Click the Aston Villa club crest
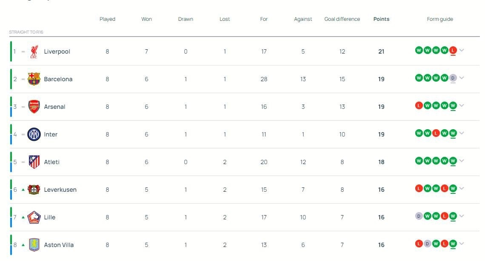This screenshot has height=261, width=485. click(34, 245)
